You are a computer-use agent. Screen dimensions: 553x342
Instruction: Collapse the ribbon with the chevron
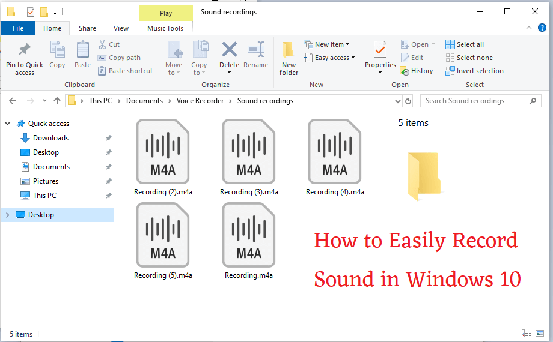click(x=529, y=28)
